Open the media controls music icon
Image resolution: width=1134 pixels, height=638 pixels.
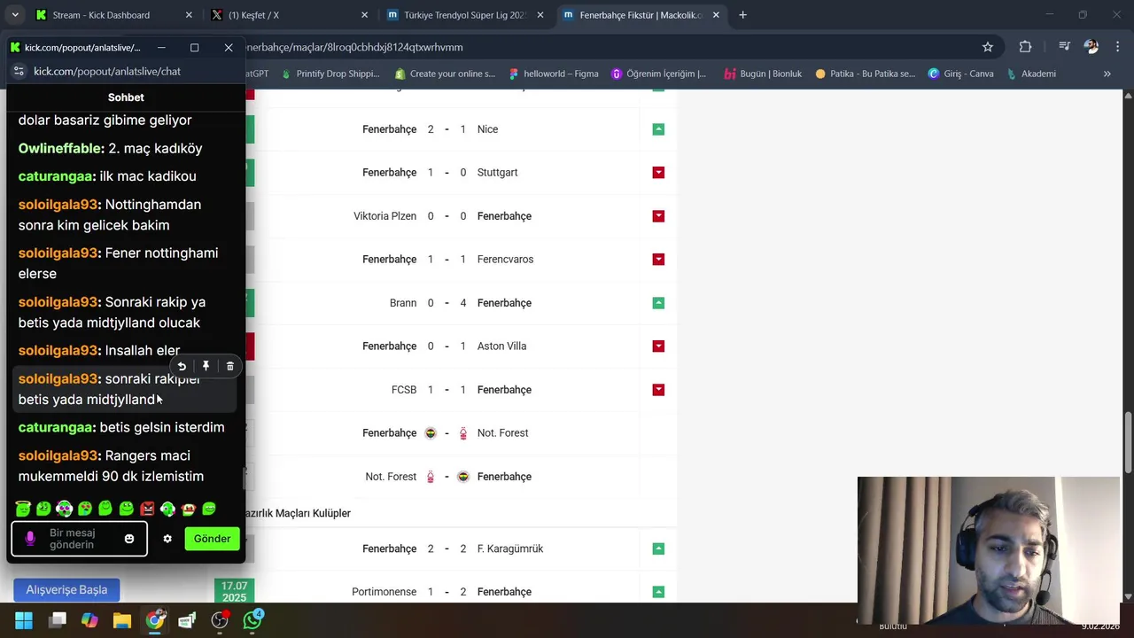(1064, 47)
